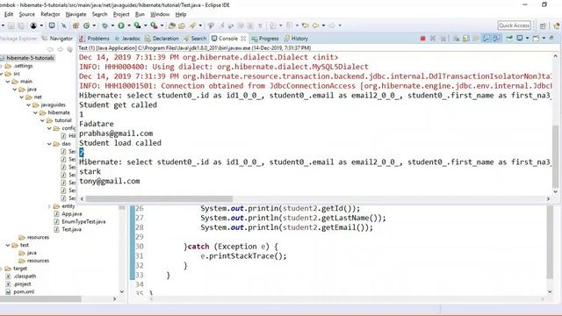Close the Console tab
Screen dimensions: 562x316
(243, 39)
